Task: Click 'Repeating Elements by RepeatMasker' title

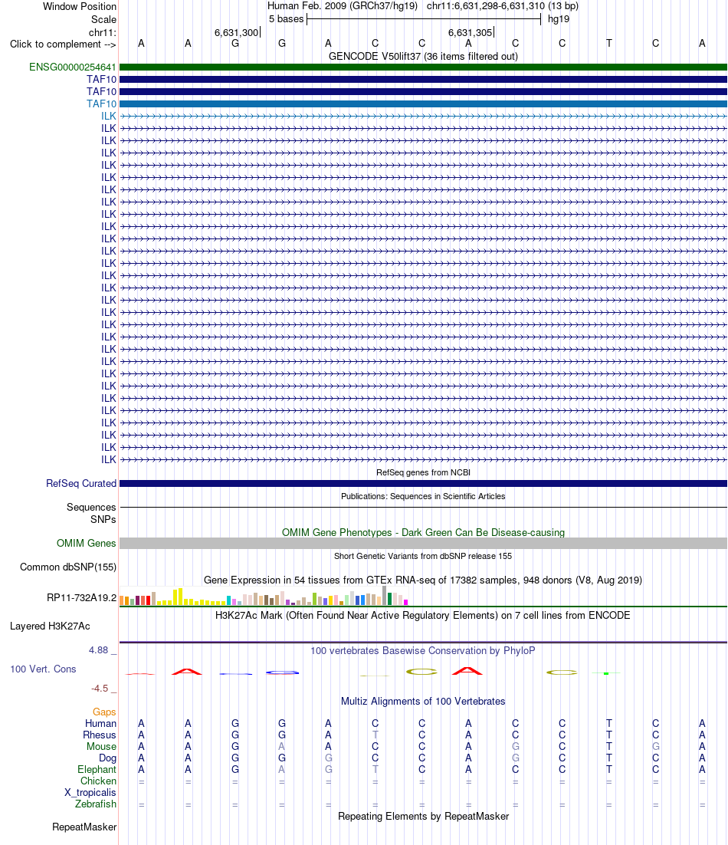Action: [x=423, y=816]
